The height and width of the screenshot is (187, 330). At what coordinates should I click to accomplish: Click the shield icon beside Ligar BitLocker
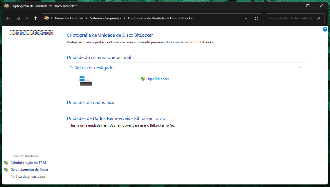pyautogui.click(x=143, y=79)
